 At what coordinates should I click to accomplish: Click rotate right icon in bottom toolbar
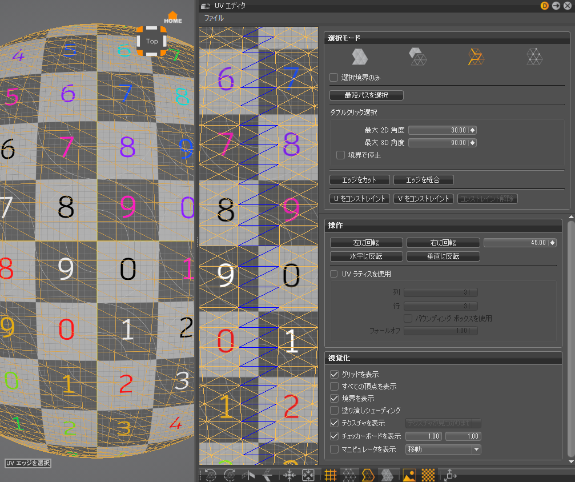click(230, 475)
